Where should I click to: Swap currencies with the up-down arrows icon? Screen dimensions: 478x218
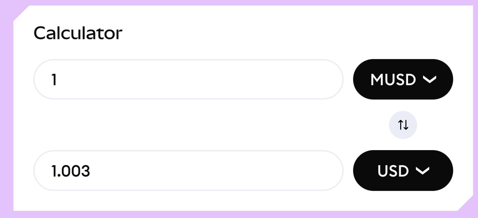(x=403, y=125)
